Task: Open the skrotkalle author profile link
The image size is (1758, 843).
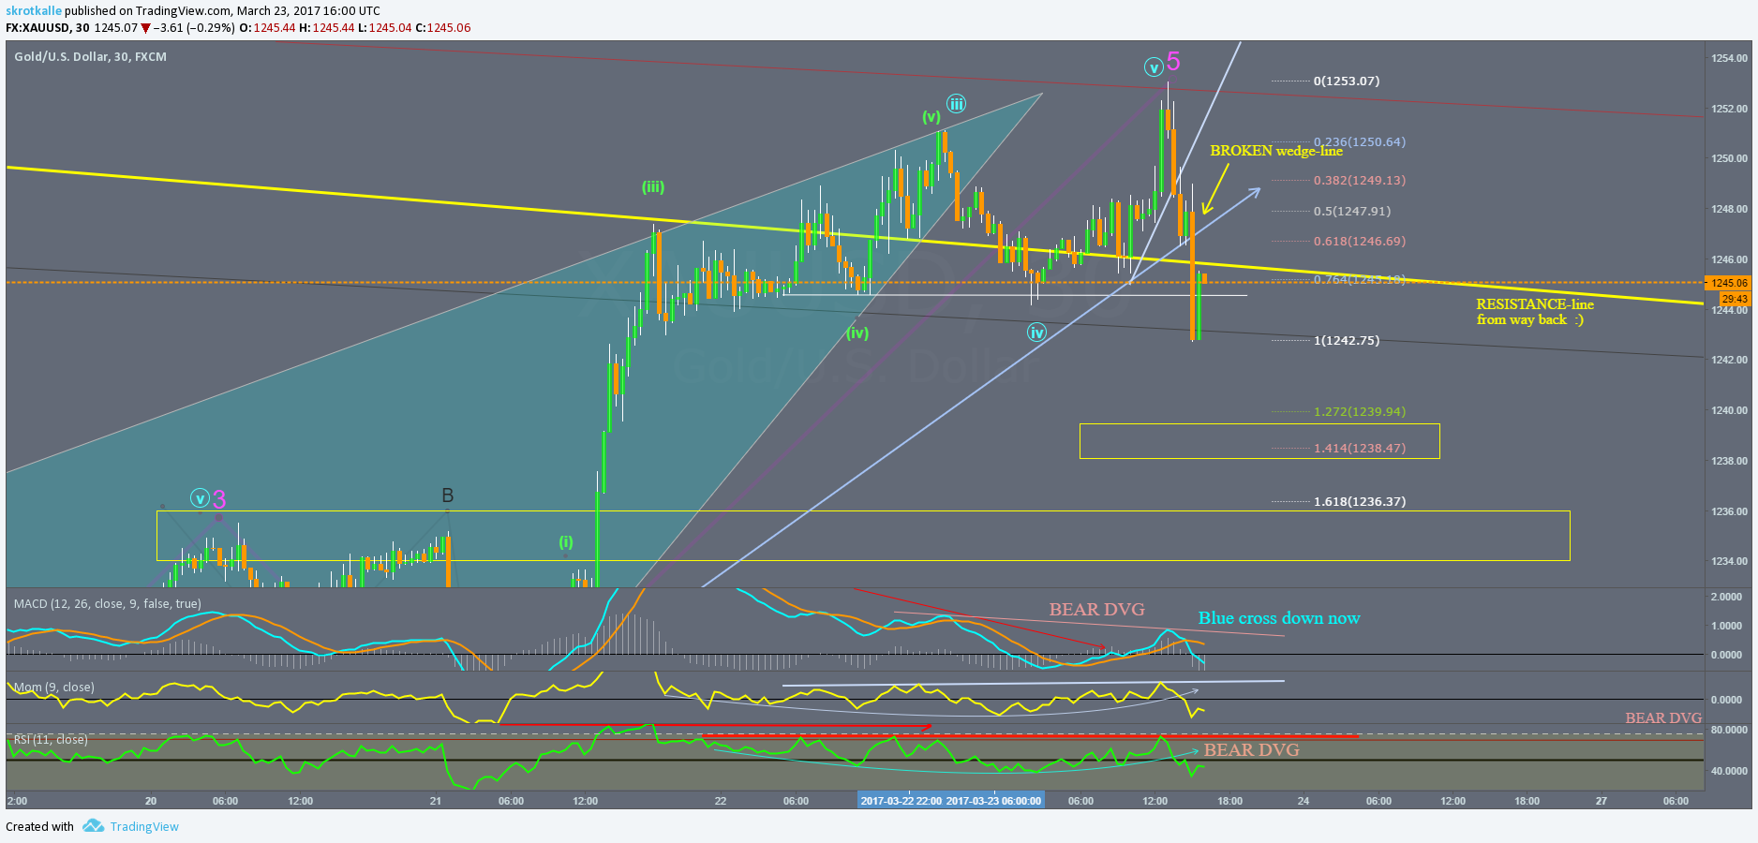Action: point(34,11)
